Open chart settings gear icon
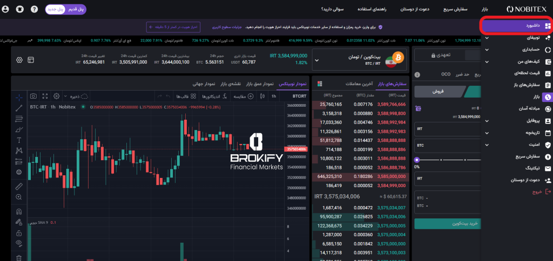 (57, 96)
